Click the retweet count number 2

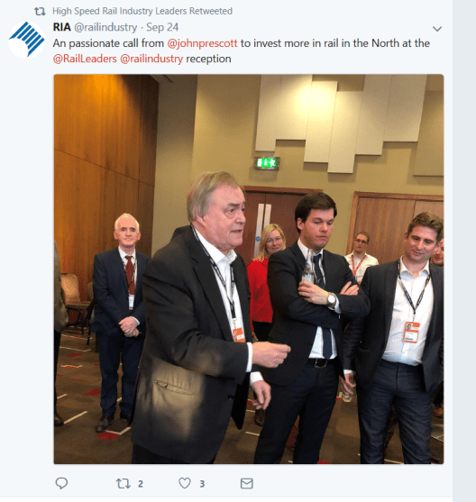pos(141,484)
